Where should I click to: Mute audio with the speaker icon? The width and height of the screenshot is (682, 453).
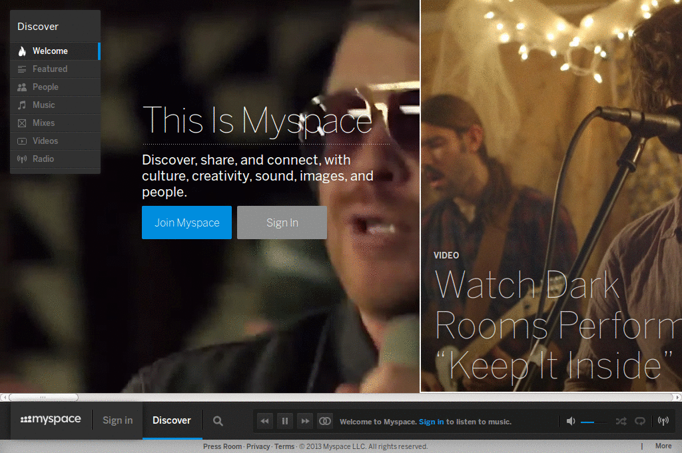point(571,421)
